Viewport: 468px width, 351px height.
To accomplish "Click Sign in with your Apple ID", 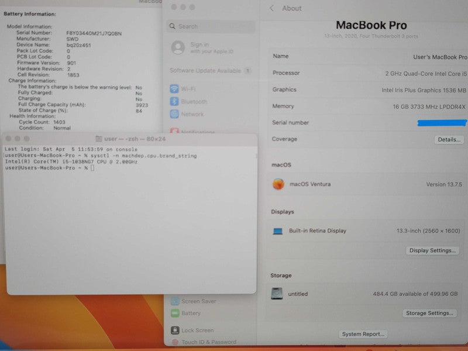I will point(212,48).
